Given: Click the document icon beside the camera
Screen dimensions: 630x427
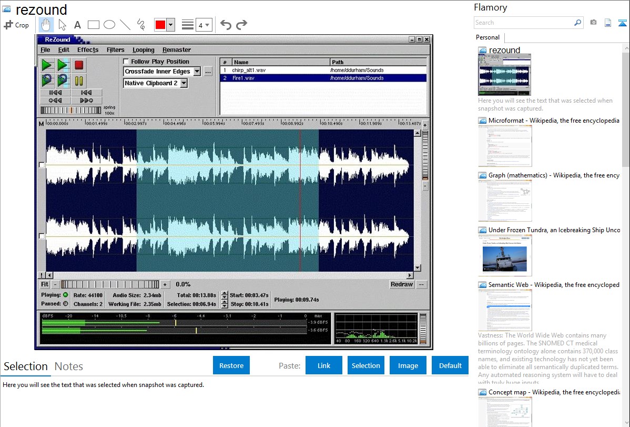Looking at the screenshot, I should point(608,23).
